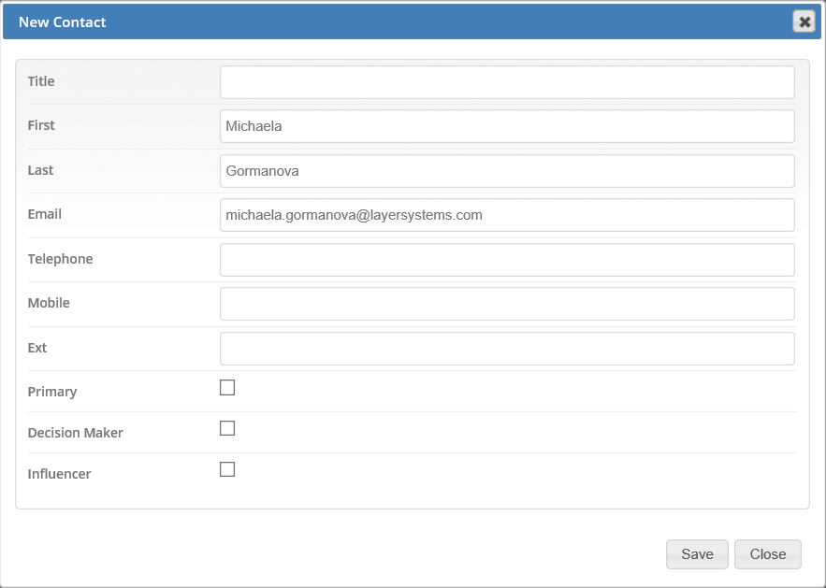Image resolution: width=826 pixels, height=588 pixels.
Task: Click the Email field label
Action: coord(45,214)
